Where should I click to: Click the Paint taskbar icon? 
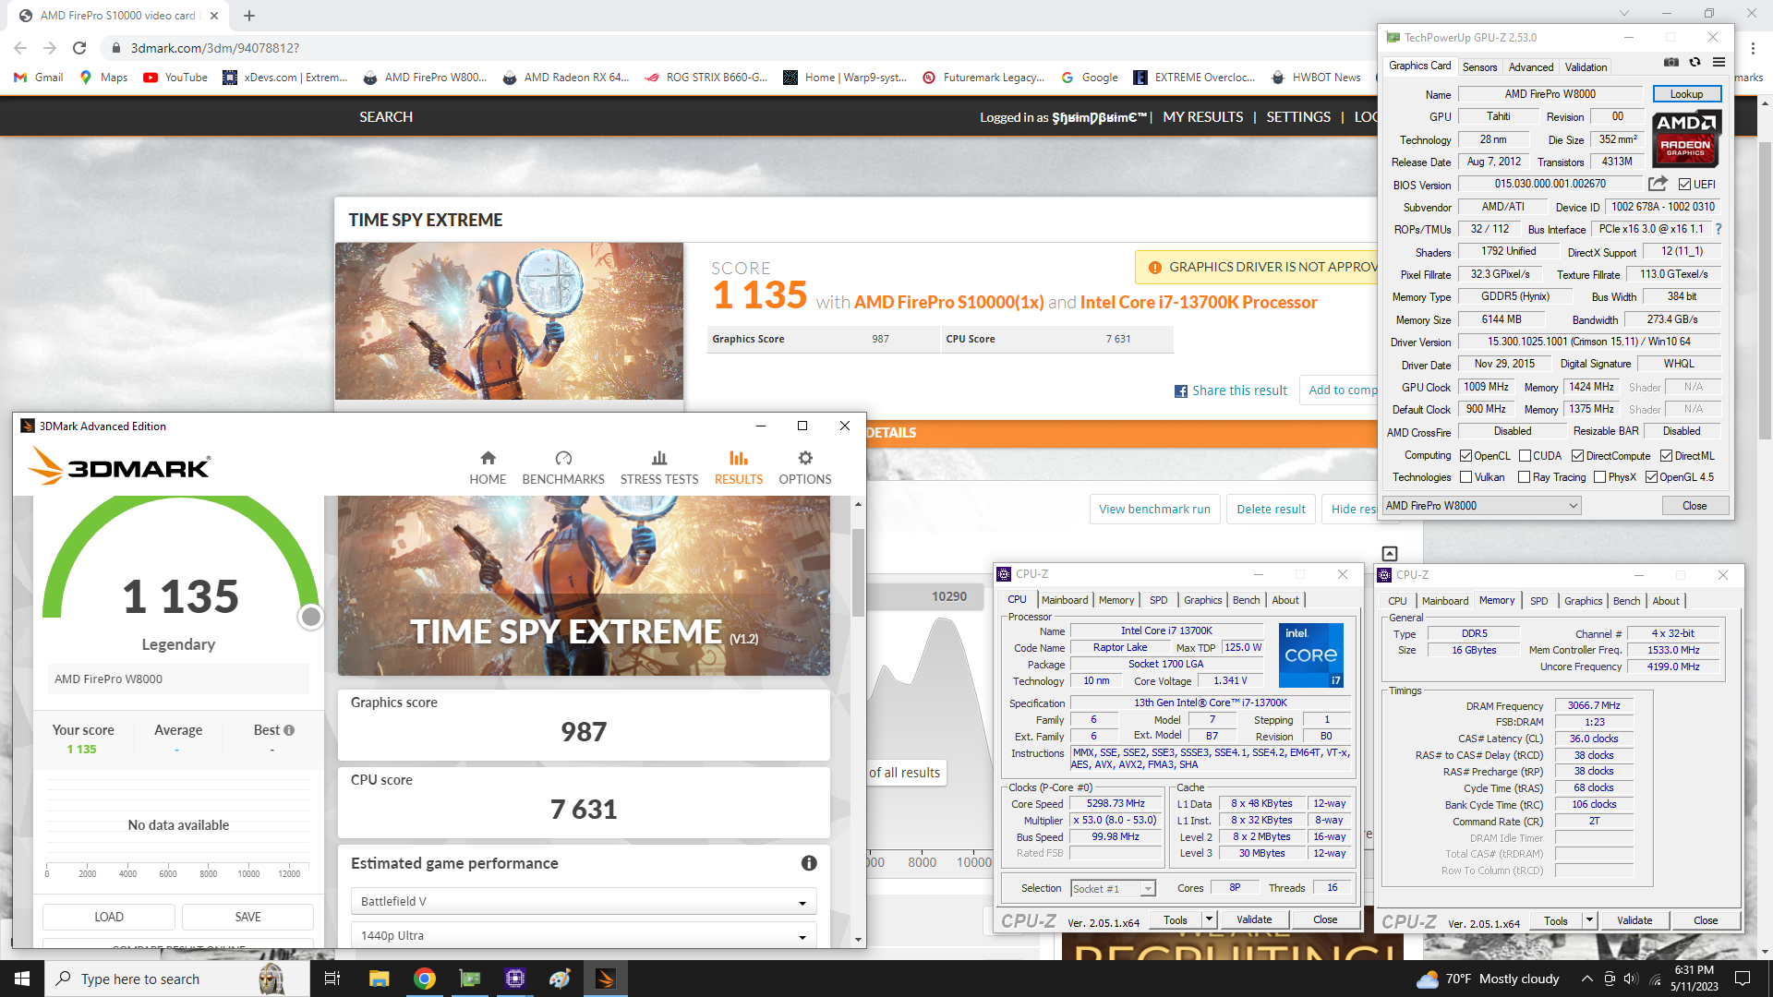561,979
